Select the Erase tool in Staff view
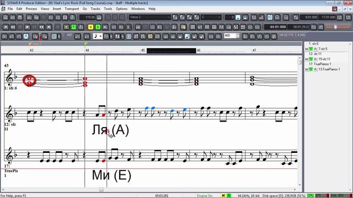Image resolution: width=353 pixels, height=198 pixels. (19, 36)
